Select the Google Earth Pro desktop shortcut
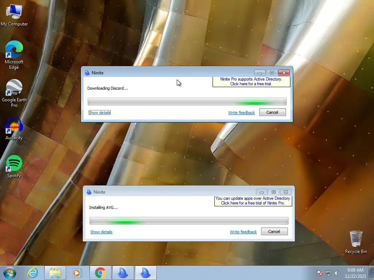 (14, 93)
